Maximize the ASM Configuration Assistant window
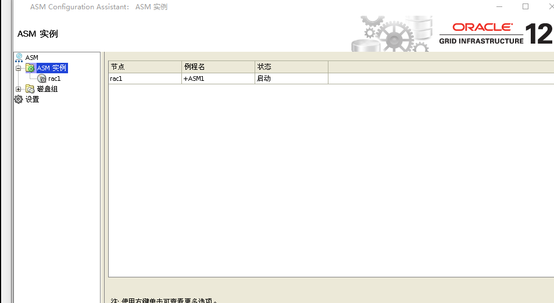 pos(526,7)
